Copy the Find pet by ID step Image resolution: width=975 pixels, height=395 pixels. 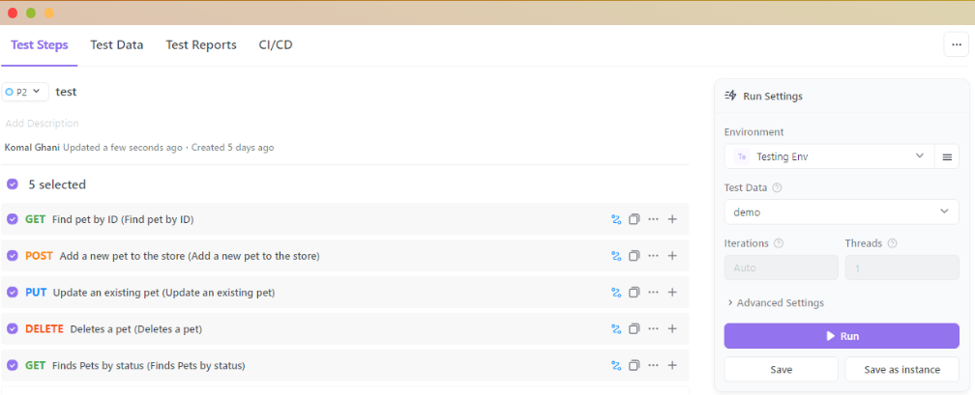pyautogui.click(x=635, y=219)
